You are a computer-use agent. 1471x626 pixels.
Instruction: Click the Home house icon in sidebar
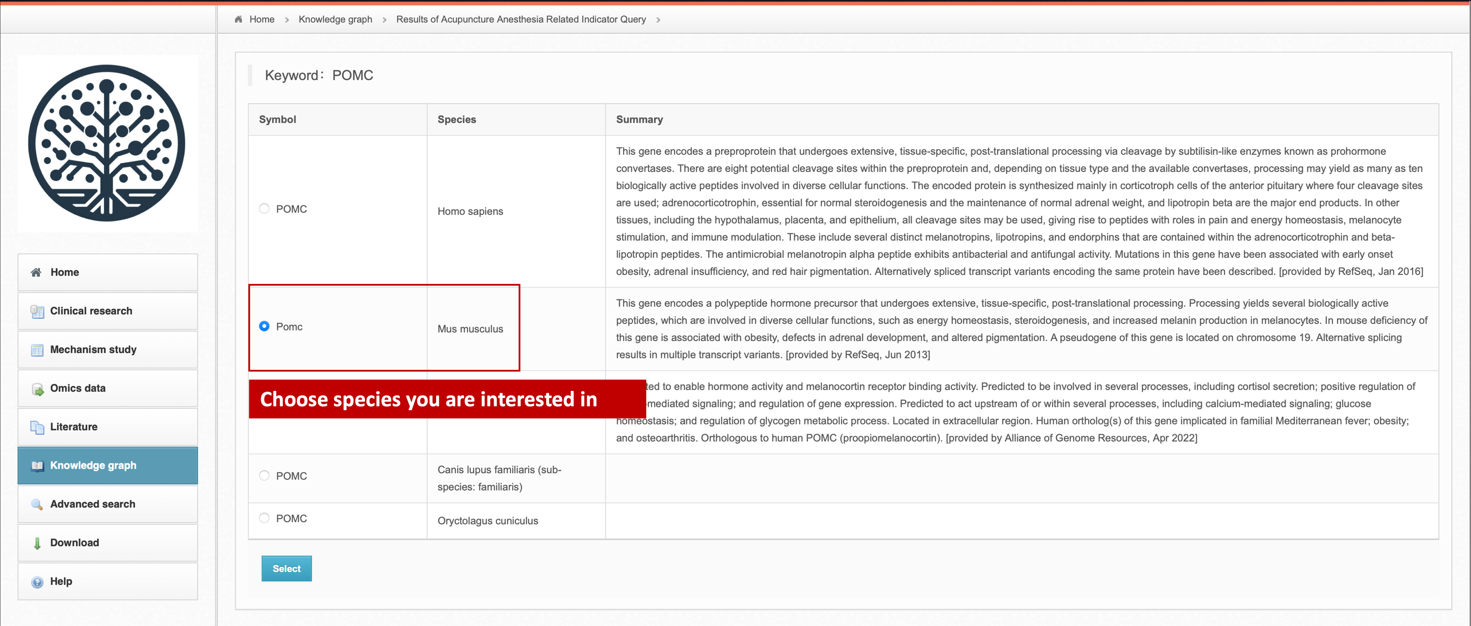click(x=36, y=272)
